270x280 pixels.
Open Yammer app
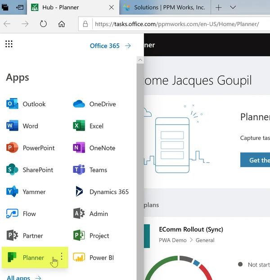(26, 192)
